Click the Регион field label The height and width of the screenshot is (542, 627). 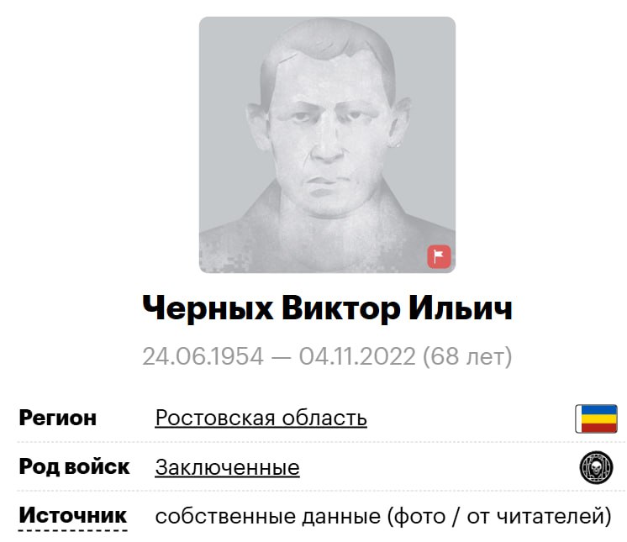click(x=58, y=418)
